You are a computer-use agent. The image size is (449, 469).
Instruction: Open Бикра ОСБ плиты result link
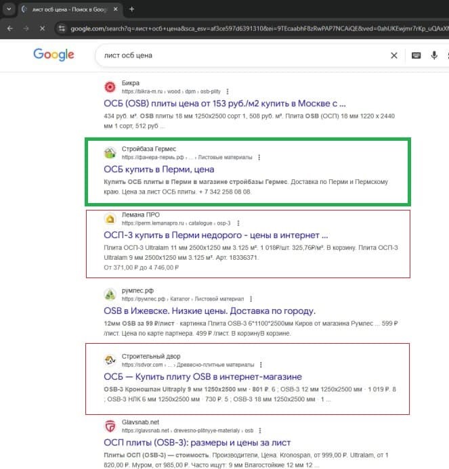(225, 104)
